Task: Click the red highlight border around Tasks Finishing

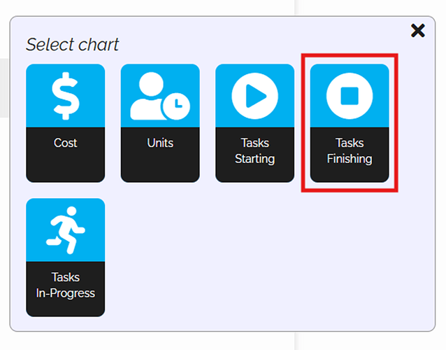Action: 303,122
